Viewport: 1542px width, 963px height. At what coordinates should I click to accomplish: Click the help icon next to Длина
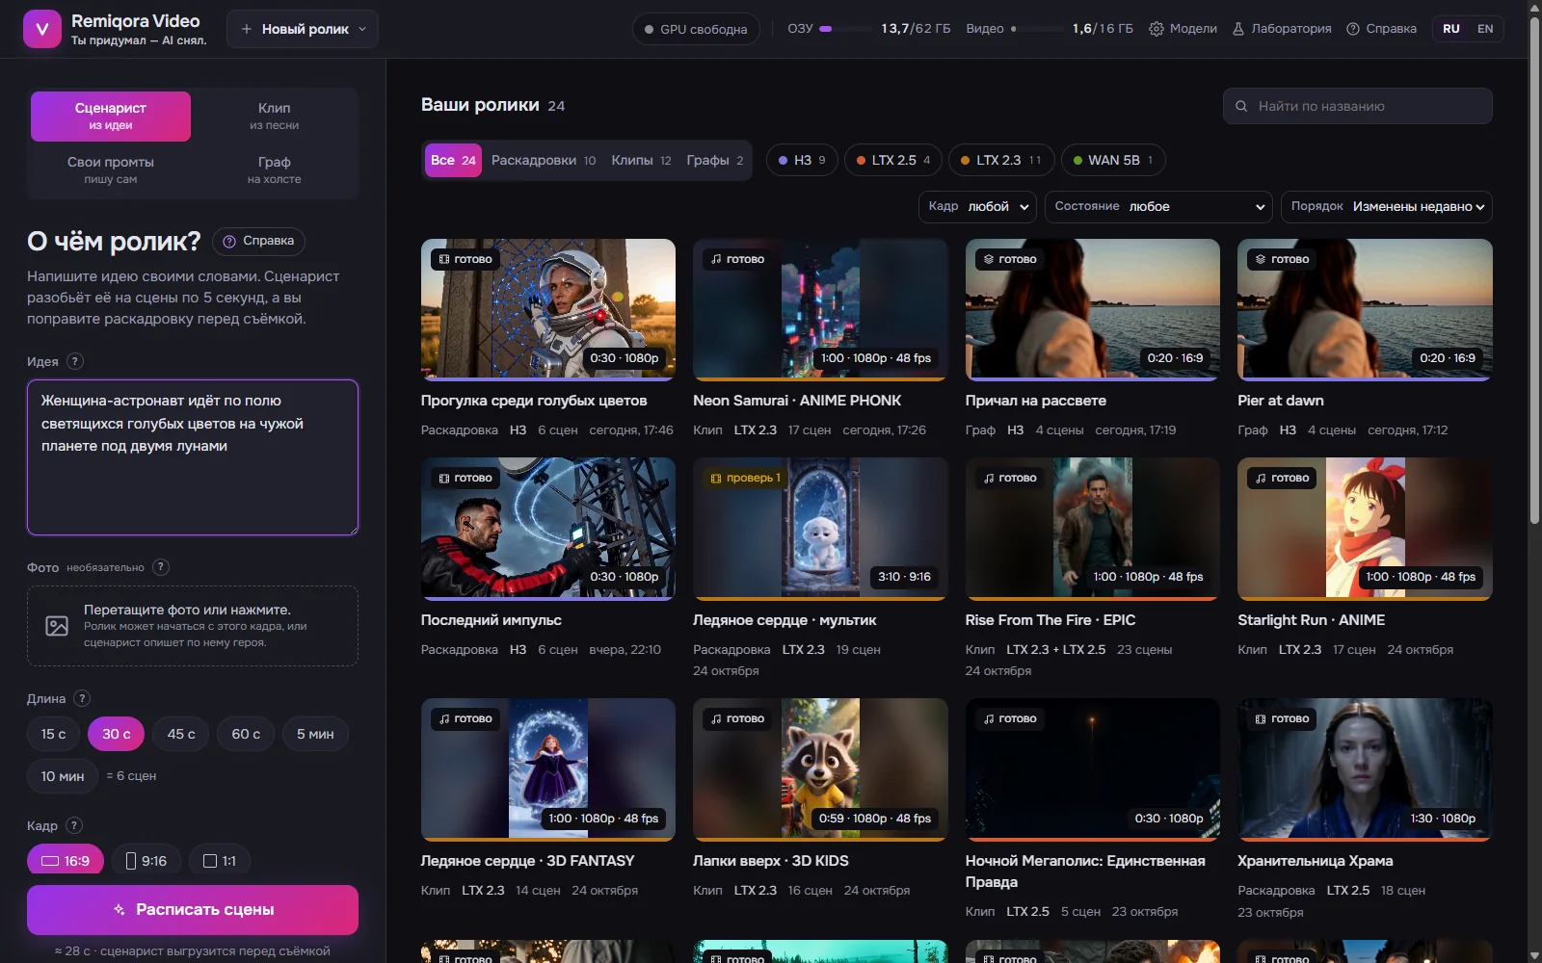tap(82, 698)
